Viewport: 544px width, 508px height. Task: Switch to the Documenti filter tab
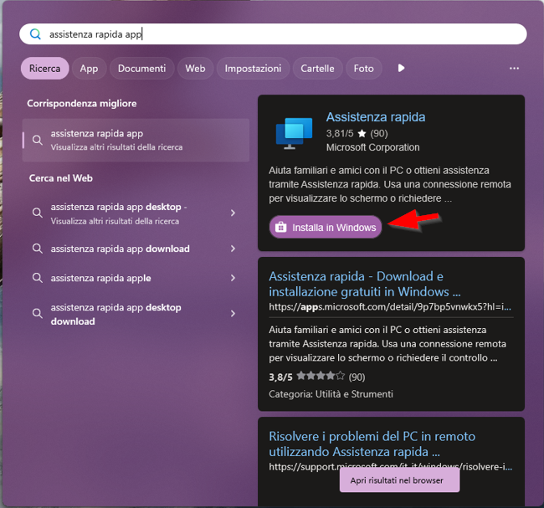tap(142, 69)
